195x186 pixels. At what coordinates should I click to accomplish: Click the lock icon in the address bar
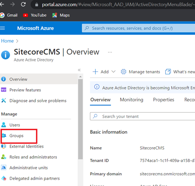(37, 5)
